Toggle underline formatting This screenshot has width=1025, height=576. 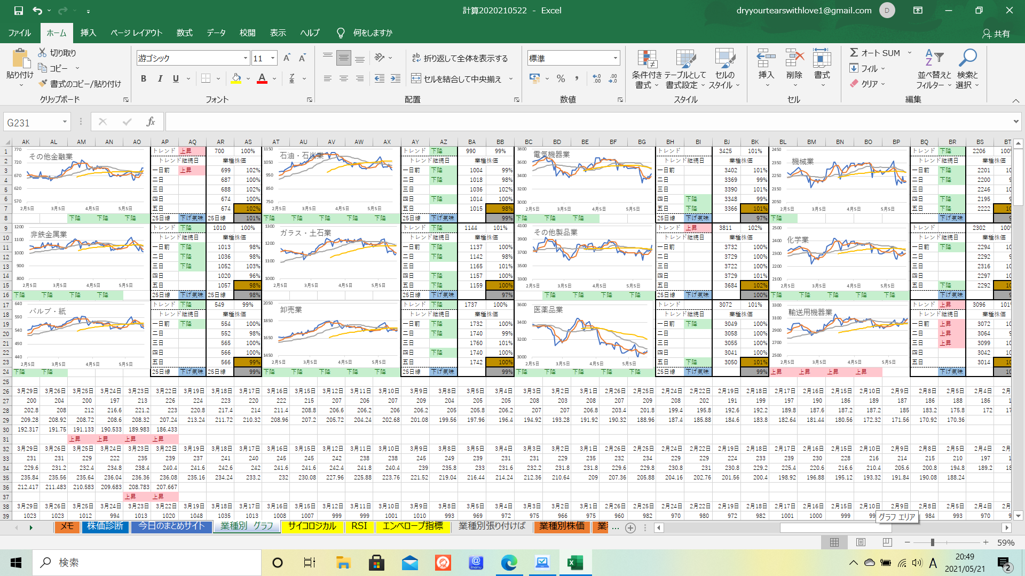point(176,79)
